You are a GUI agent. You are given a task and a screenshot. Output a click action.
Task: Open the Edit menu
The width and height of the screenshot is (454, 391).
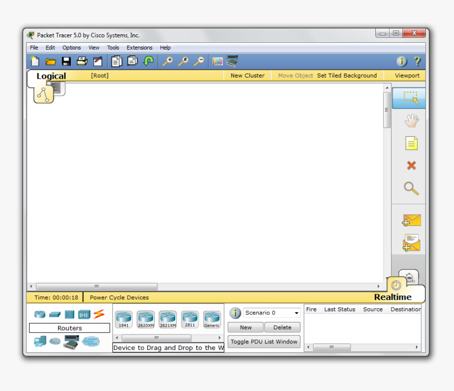[x=50, y=47]
